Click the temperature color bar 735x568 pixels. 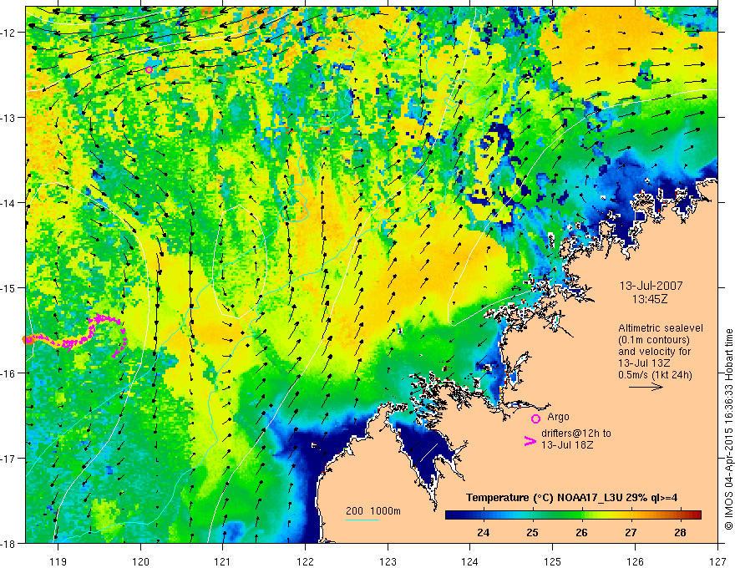tap(573, 515)
